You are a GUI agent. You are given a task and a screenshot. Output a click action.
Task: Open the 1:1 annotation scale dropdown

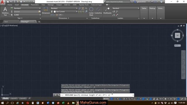click(161, 99)
